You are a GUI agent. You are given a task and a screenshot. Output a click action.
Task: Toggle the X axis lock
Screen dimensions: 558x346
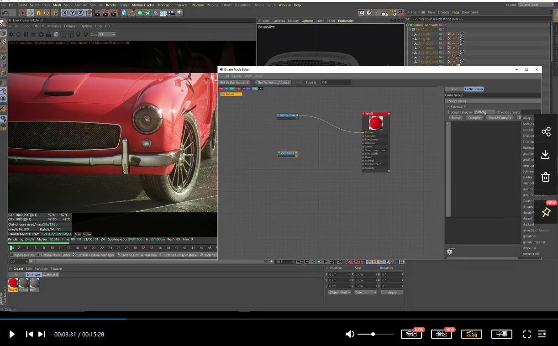point(65,13)
